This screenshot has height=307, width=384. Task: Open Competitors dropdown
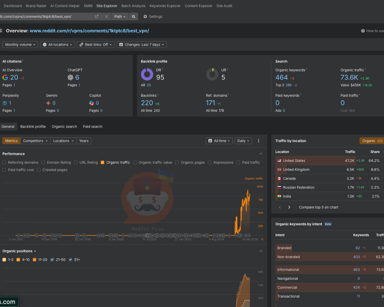coord(35,141)
